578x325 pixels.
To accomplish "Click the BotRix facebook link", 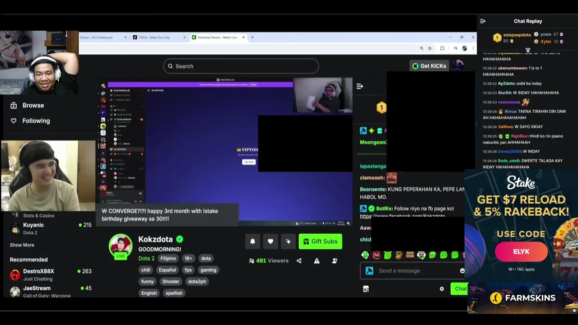I will click(402, 216).
